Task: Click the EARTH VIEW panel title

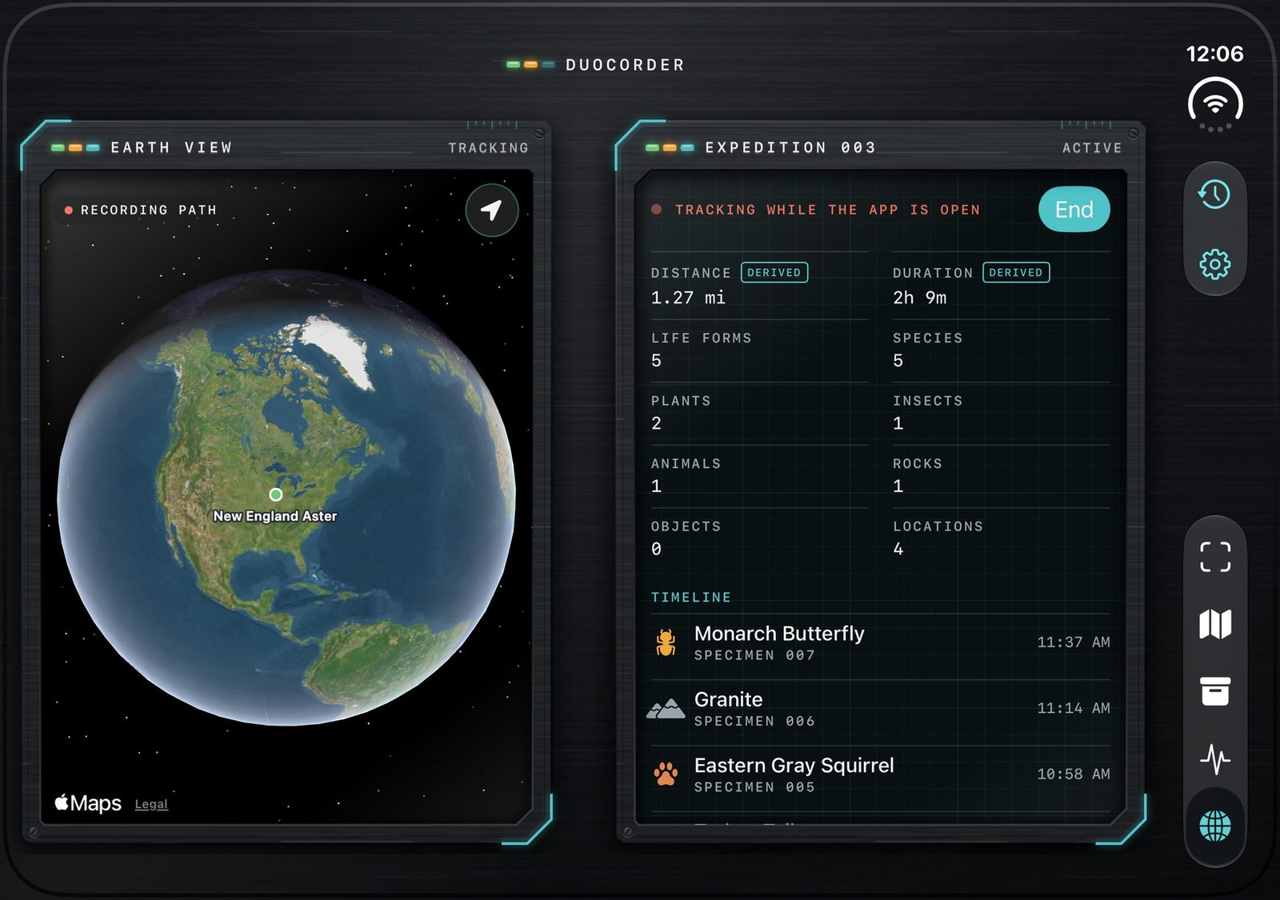Action: point(172,147)
